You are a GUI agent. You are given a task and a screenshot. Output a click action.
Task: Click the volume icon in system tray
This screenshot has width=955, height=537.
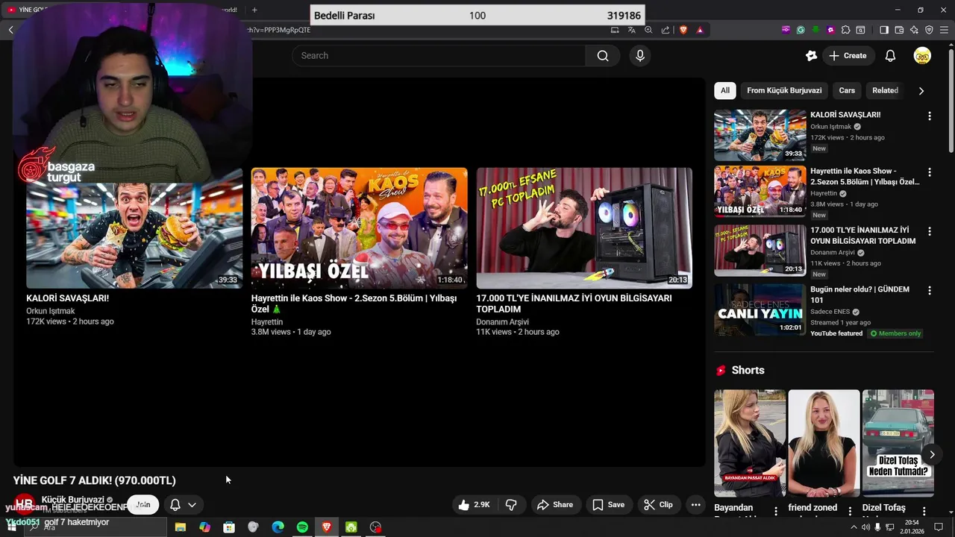[866, 527]
